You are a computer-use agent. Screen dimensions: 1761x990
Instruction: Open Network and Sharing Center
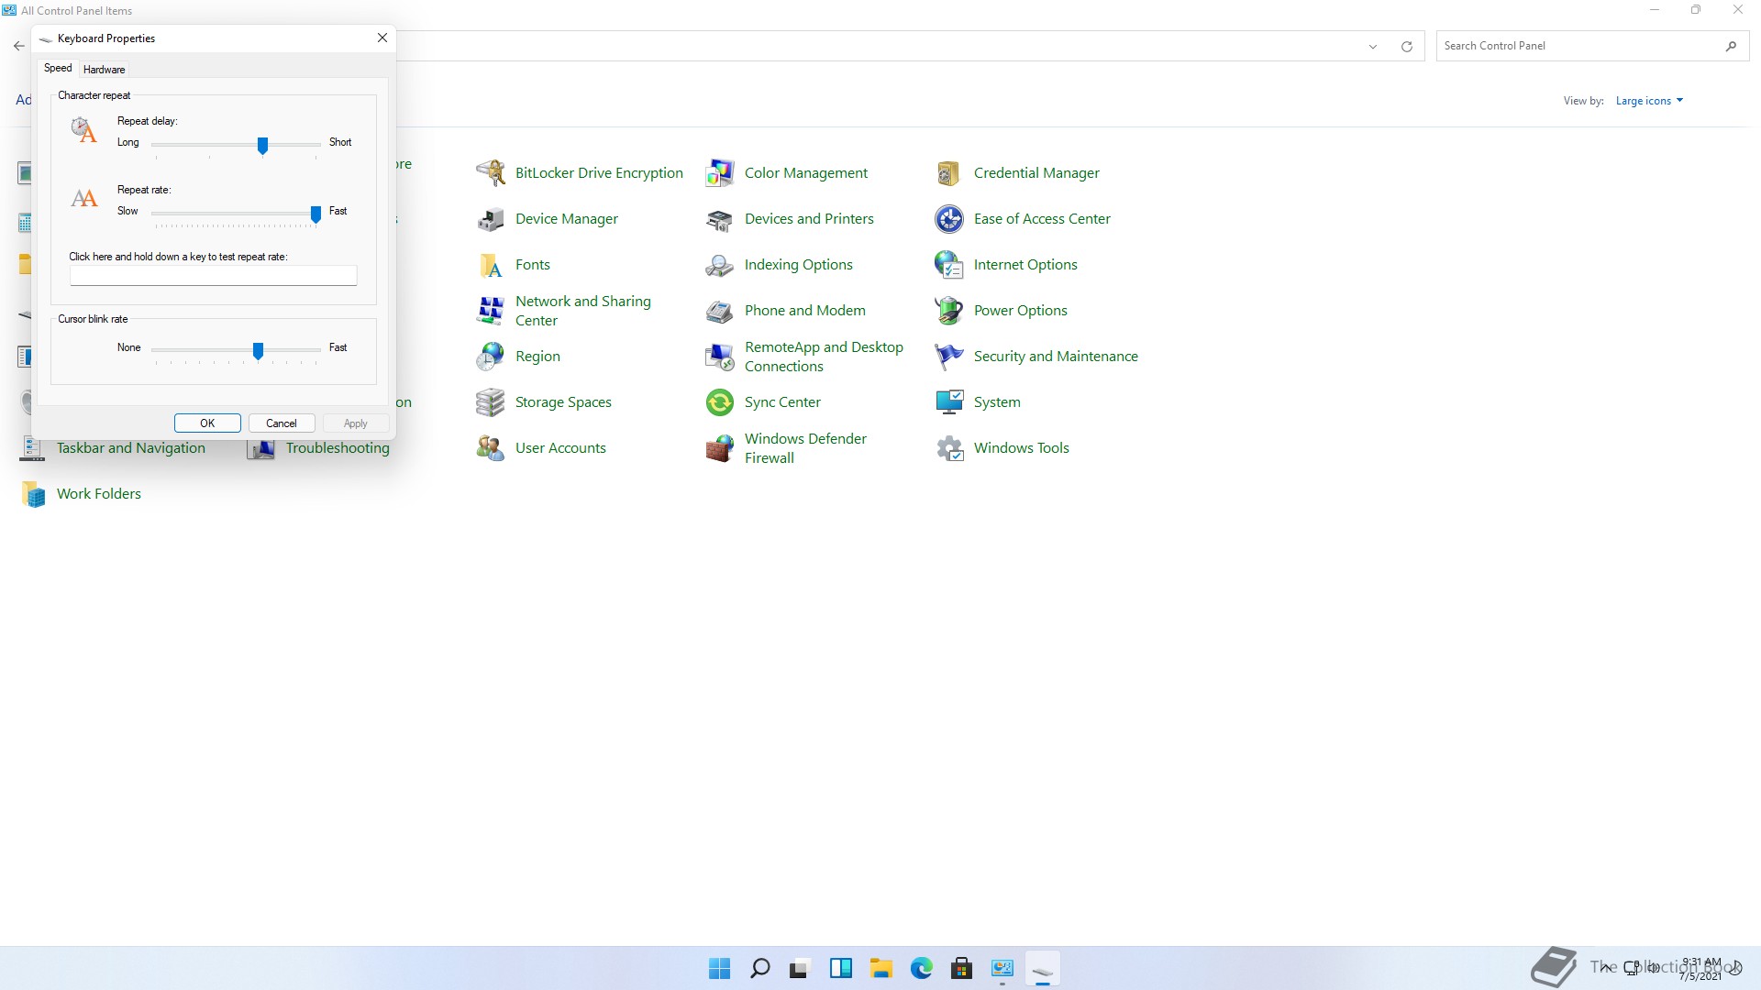tap(583, 310)
